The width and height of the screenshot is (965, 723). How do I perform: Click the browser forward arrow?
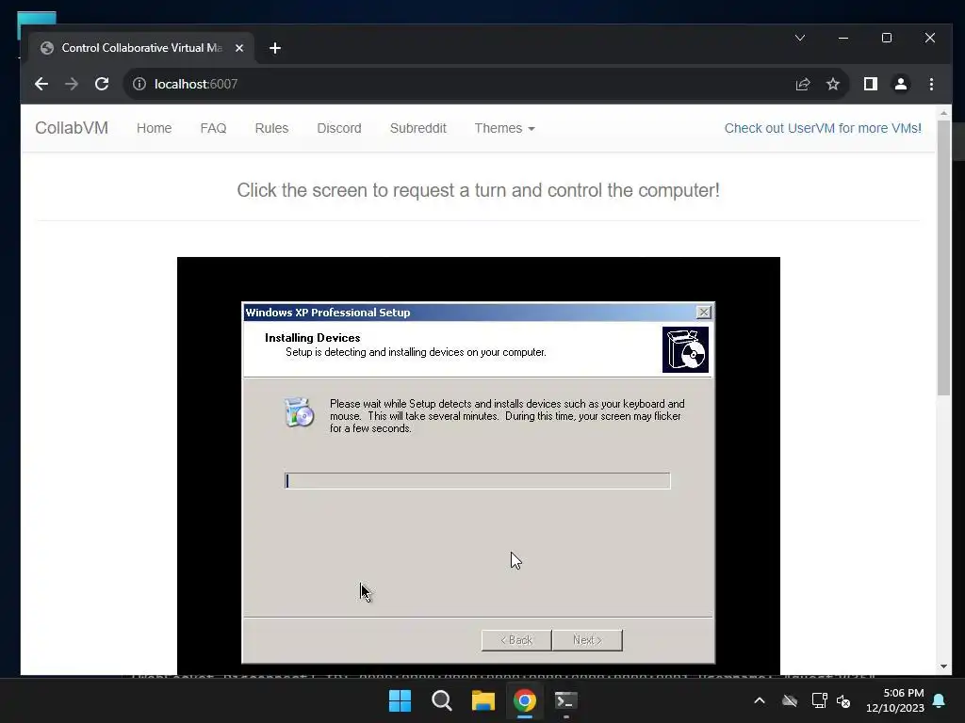coord(72,84)
